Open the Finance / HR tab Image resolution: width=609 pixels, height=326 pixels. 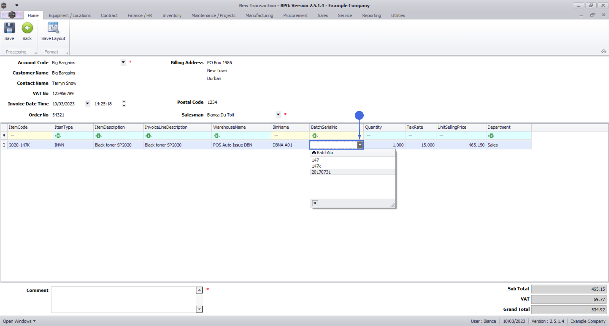(140, 15)
